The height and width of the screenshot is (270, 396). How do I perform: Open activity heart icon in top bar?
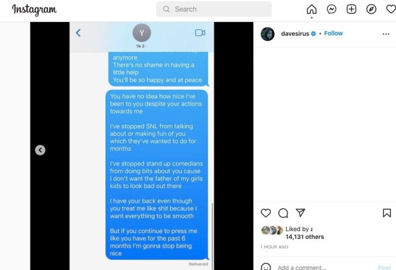point(391,9)
